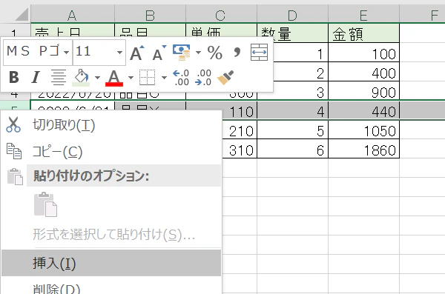Select column A header
The image size is (445, 294).
(x=73, y=15)
